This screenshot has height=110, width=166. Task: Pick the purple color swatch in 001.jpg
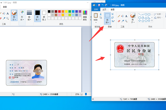pyautogui.click(x=80, y=11)
